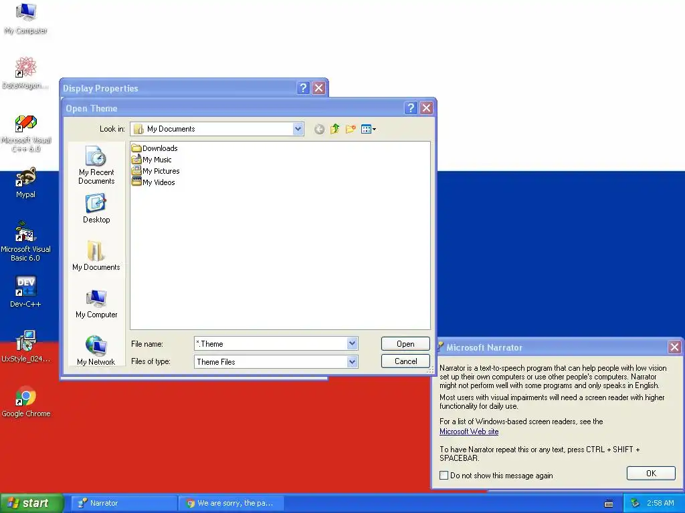The width and height of the screenshot is (685, 513).
Task: Go up one folder level
Action: point(335,129)
